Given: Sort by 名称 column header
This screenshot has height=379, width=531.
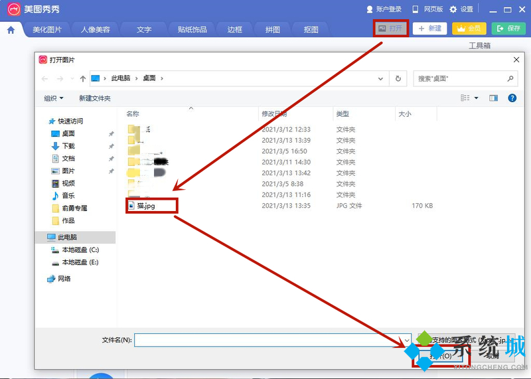Looking at the screenshot, I should [x=133, y=114].
